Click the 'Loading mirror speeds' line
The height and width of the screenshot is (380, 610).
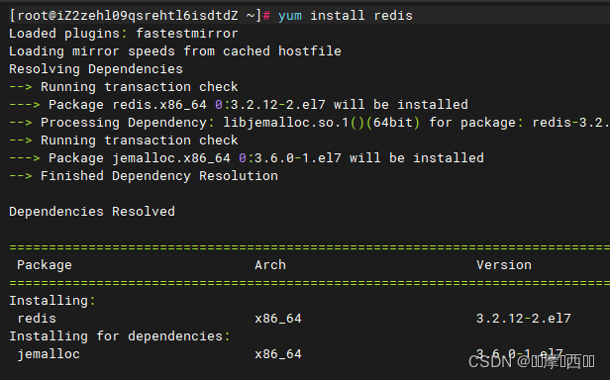click(175, 51)
